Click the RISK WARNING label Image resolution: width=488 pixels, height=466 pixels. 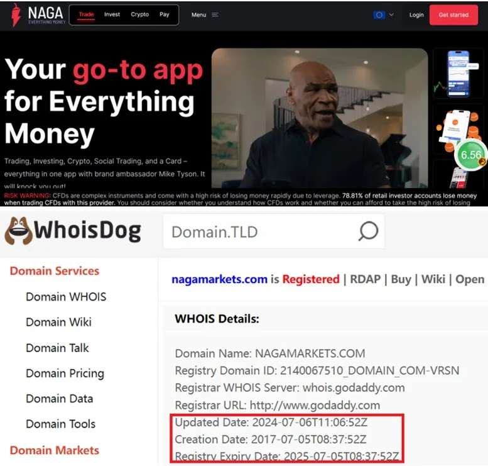27,196
